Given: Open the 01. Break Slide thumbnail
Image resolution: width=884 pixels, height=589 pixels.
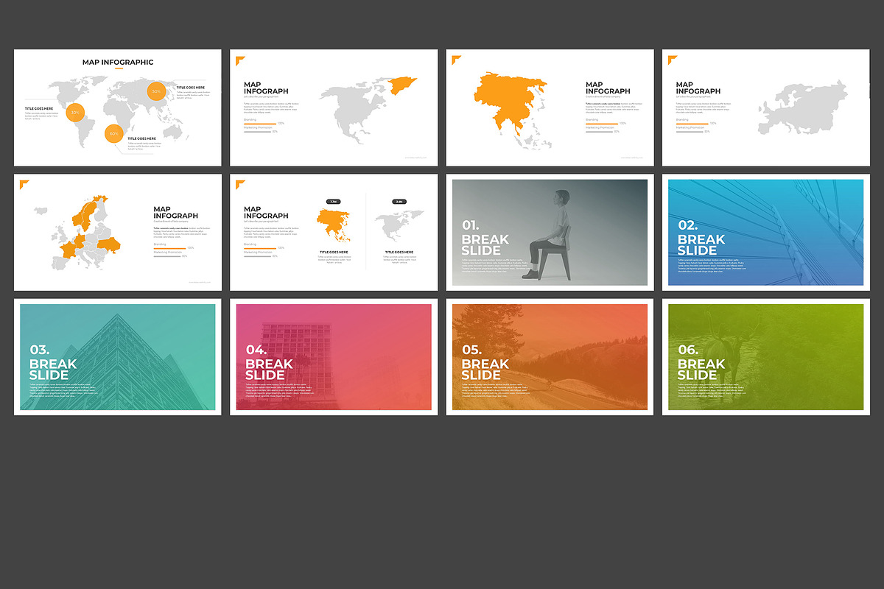Looking at the screenshot, I should click(550, 232).
